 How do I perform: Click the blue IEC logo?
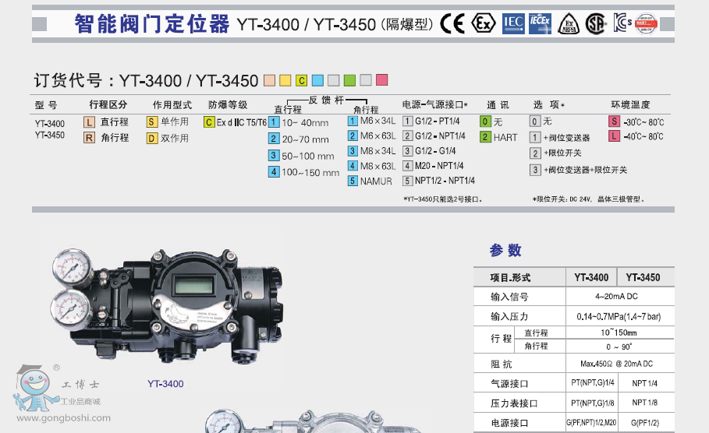click(513, 23)
